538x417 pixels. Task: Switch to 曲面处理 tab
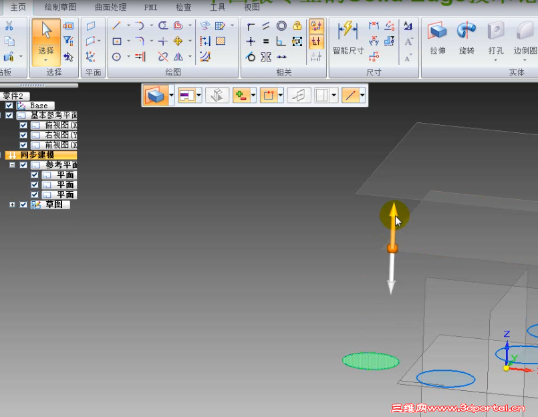110,7
